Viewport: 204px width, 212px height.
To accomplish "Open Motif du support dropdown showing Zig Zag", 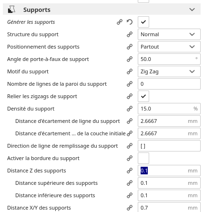I will tap(169, 71).
